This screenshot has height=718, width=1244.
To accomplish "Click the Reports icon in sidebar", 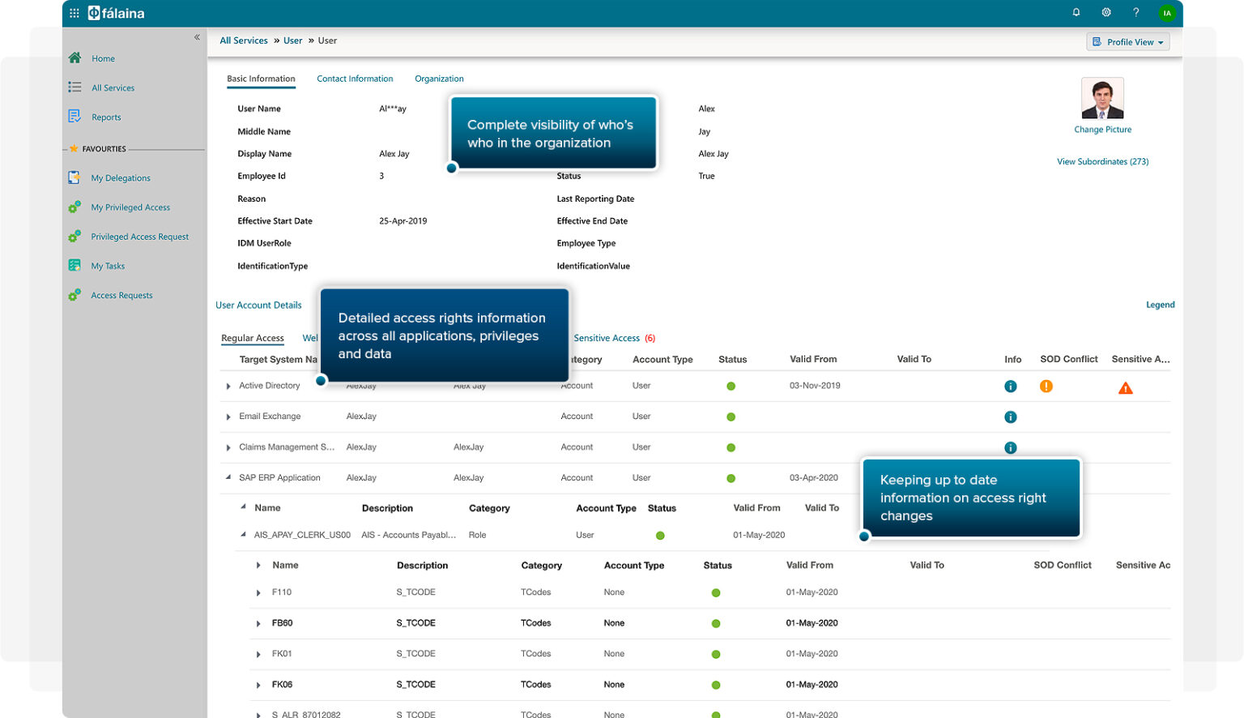I will pyautogui.click(x=75, y=116).
